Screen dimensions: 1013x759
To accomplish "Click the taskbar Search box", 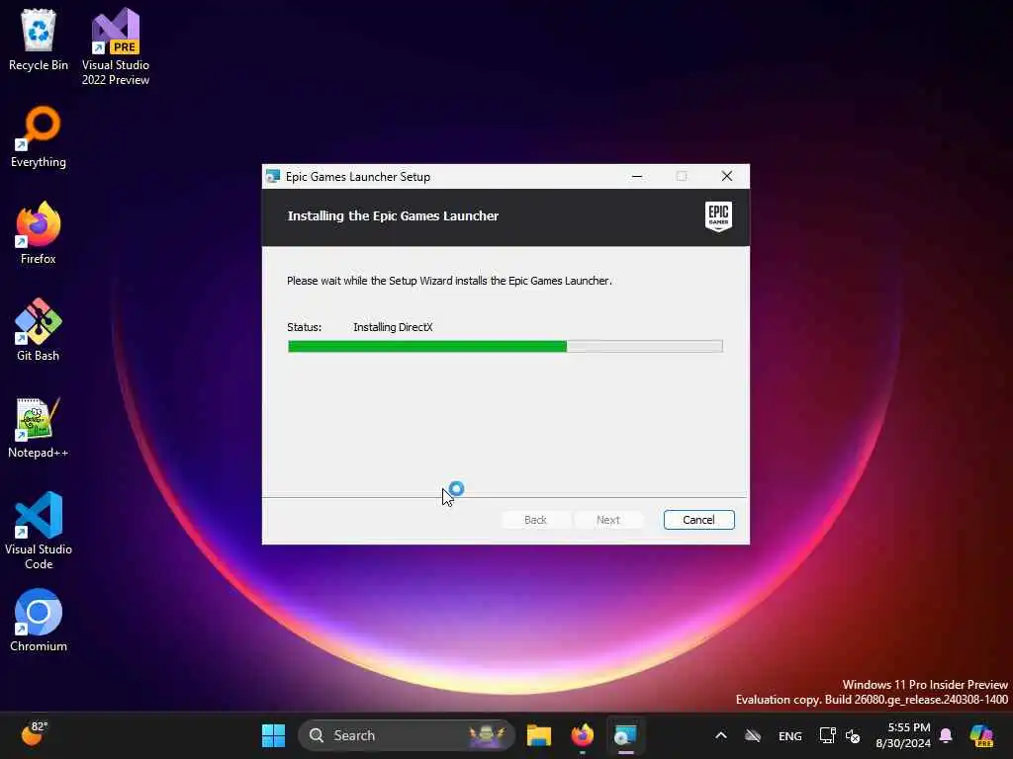I will click(407, 735).
